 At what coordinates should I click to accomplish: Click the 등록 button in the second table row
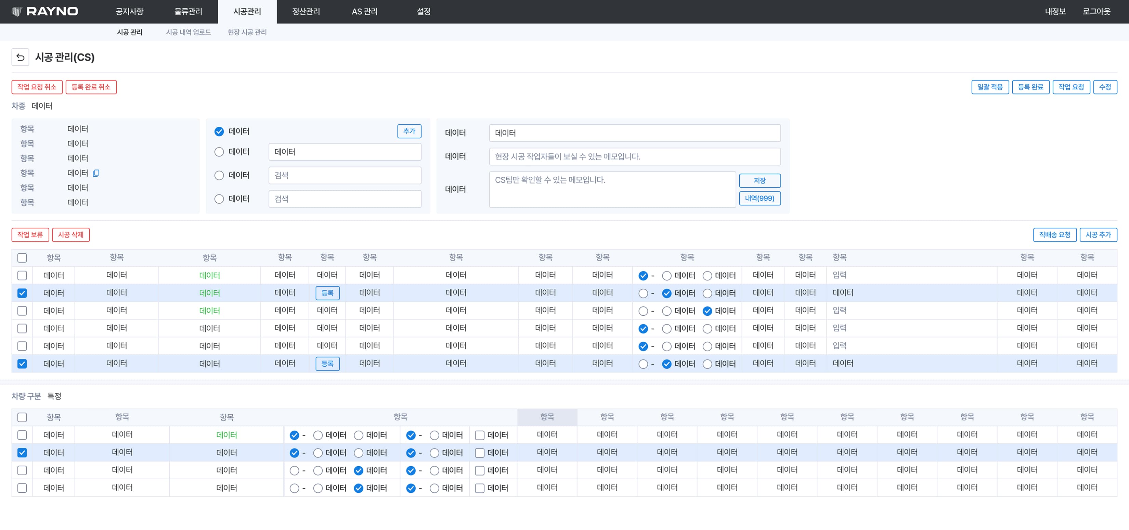327,293
